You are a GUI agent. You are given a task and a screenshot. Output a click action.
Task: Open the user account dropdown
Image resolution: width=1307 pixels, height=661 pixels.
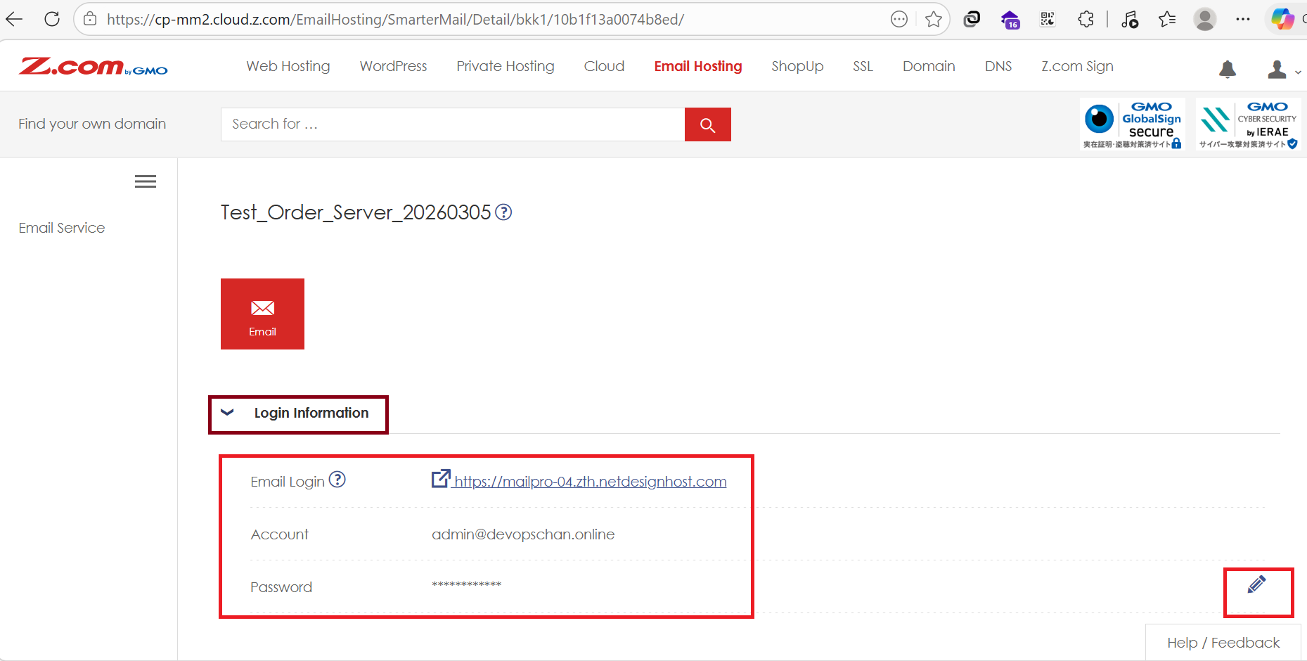(1284, 69)
